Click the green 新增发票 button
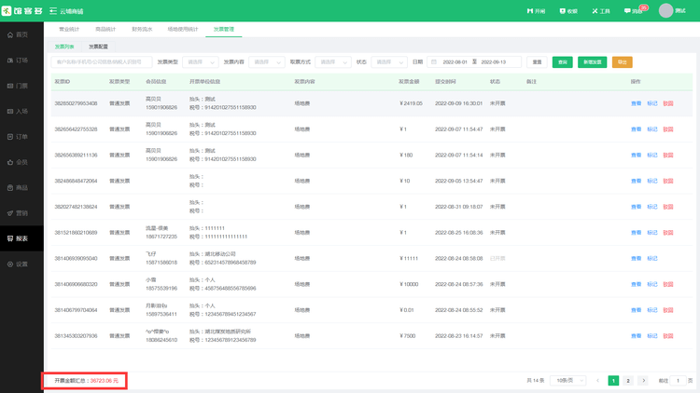Image resolution: width=700 pixels, height=393 pixels. pyautogui.click(x=592, y=62)
